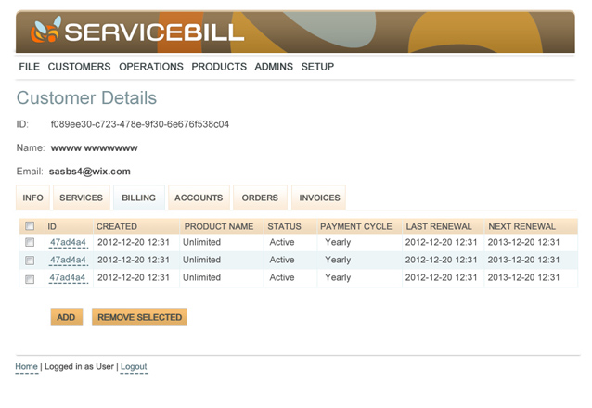This screenshot has height=408, width=592.
Task: Click the 'Logged in as User' text
Action: tap(79, 366)
